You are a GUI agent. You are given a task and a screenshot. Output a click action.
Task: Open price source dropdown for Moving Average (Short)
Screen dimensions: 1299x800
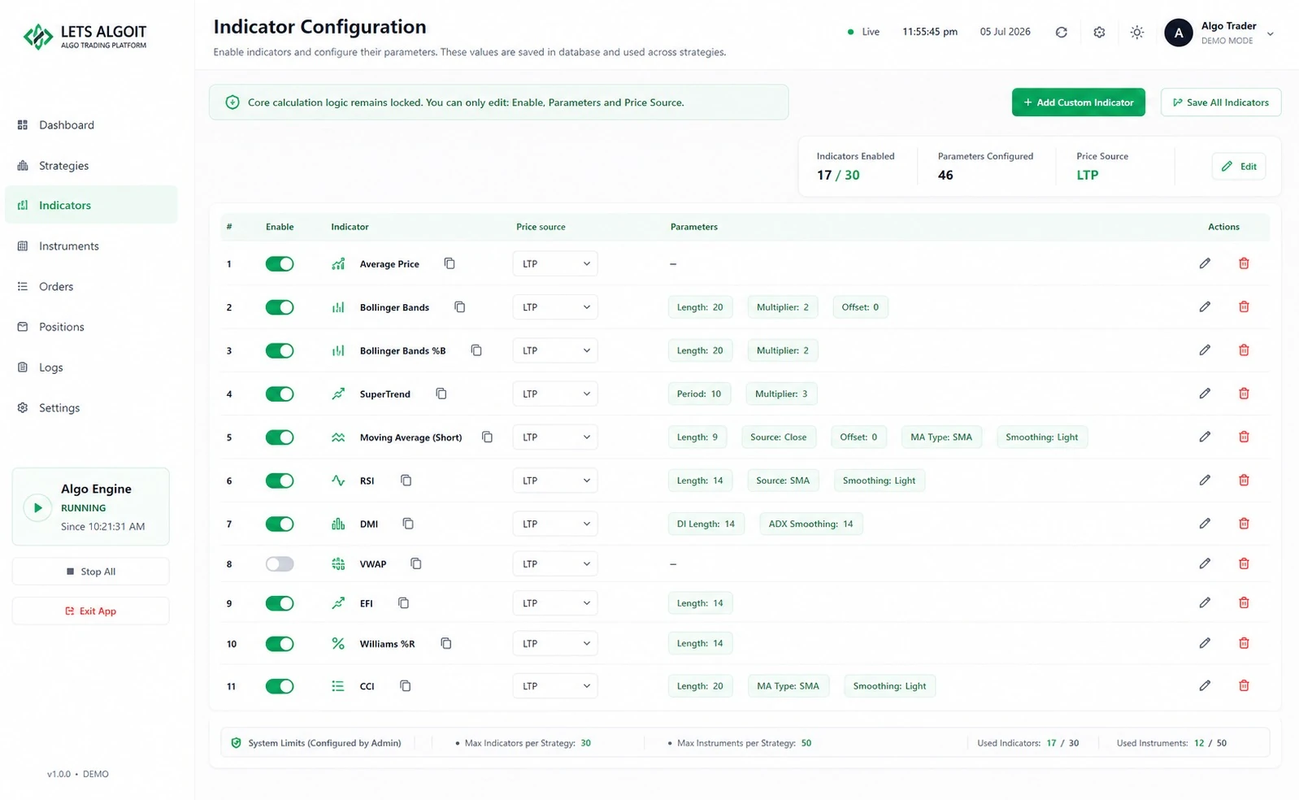click(555, 437)
